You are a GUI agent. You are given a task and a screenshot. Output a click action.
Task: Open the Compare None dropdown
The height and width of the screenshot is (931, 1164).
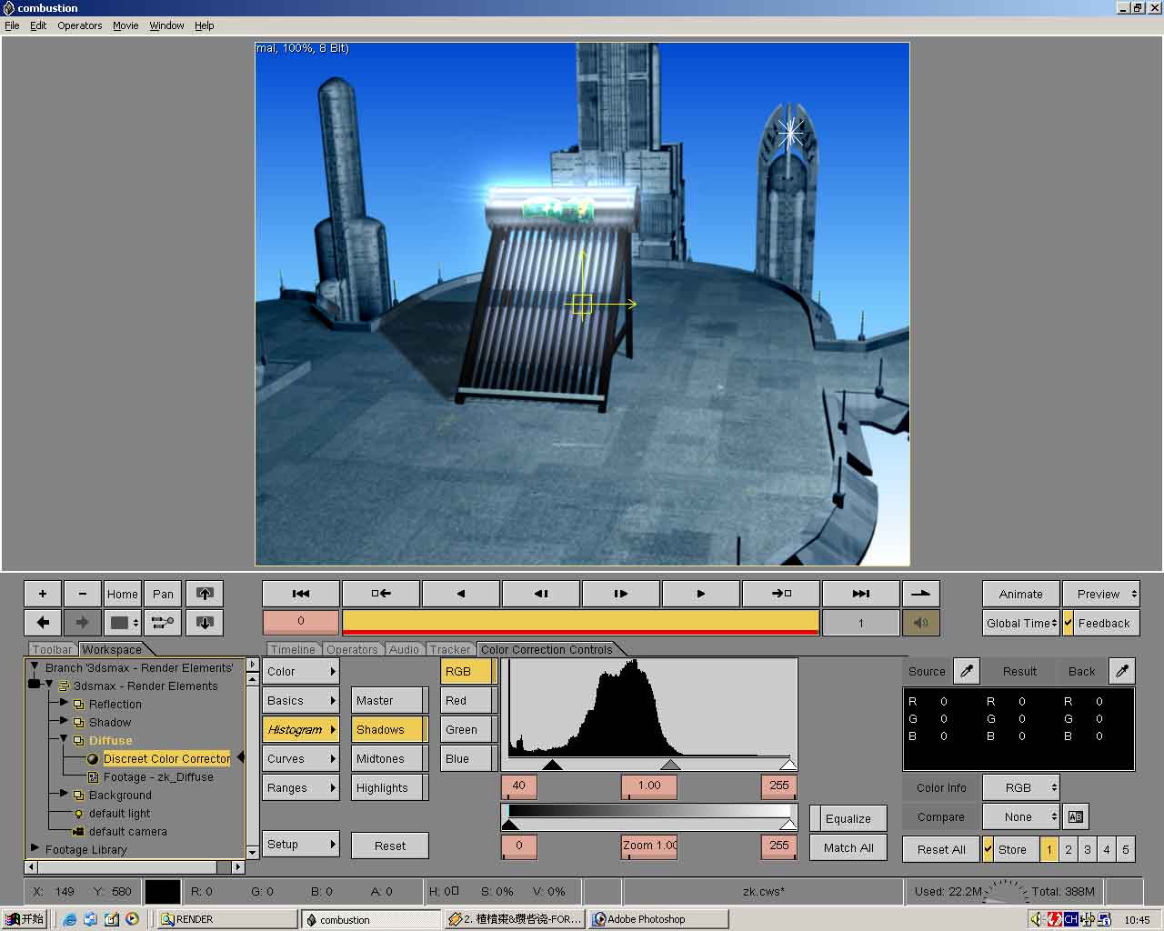click(x=1020, y=816)
